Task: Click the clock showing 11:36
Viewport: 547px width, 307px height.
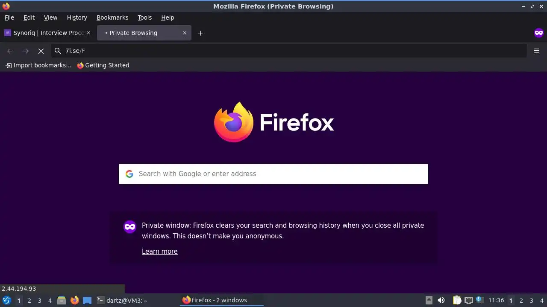Action: coord(496,300)
